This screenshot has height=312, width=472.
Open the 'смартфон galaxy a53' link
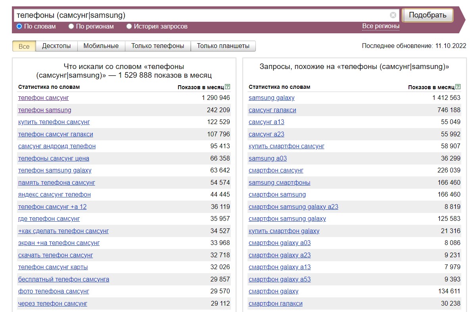(280, 279)
